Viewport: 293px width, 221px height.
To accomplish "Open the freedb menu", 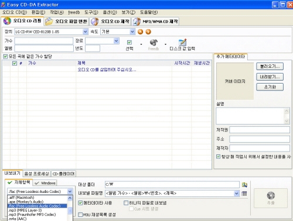I will (74, 12).
